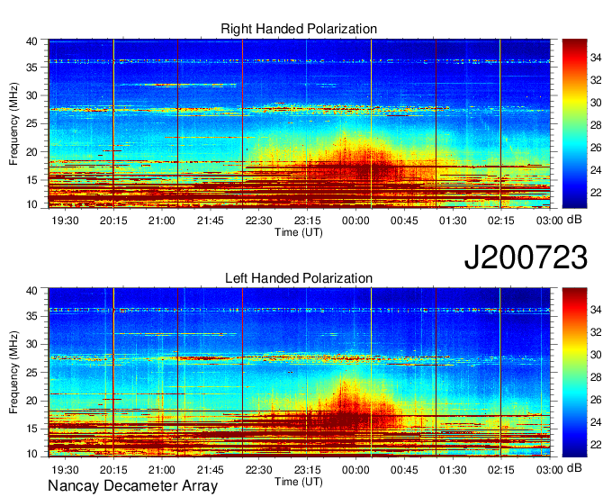612x497 pixels.
Task: Click "23:15" tick on Right Handed time axis
Action: [307, 221]
